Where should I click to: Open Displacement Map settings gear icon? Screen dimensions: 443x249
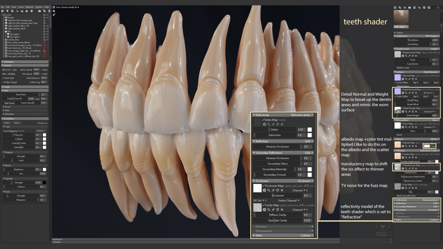click(x=403, y=56)
